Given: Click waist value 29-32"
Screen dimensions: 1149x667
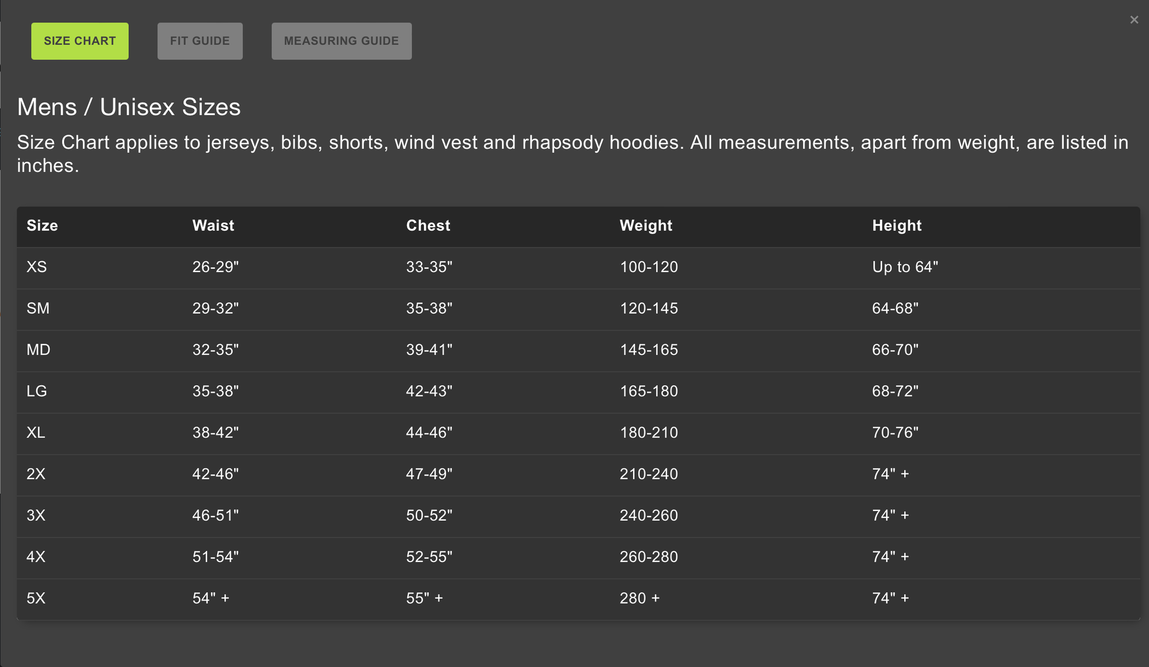Looking at the screenshot, I should point(216,309).
